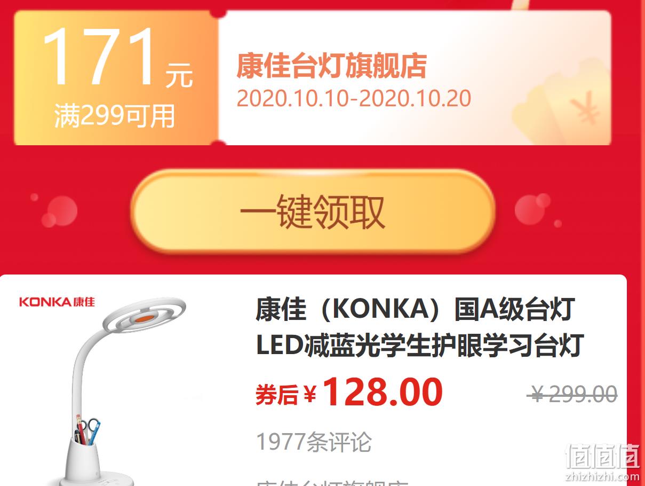The width and height of the screenshot is (645, 486).
Task: Click the pink bubble left of claim button
Action: (x=61, y=210)
